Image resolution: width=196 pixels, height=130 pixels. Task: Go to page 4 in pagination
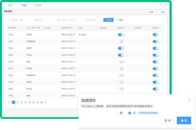(25, 102)
